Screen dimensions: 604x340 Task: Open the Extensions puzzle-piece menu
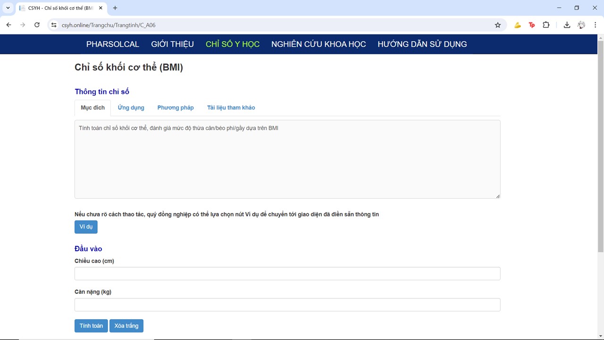coord(546,25)
